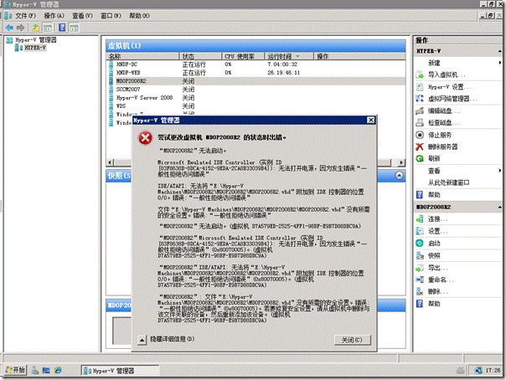Close the error dialog with X
This screenshot has width=506, height=380.
[371, 121]
